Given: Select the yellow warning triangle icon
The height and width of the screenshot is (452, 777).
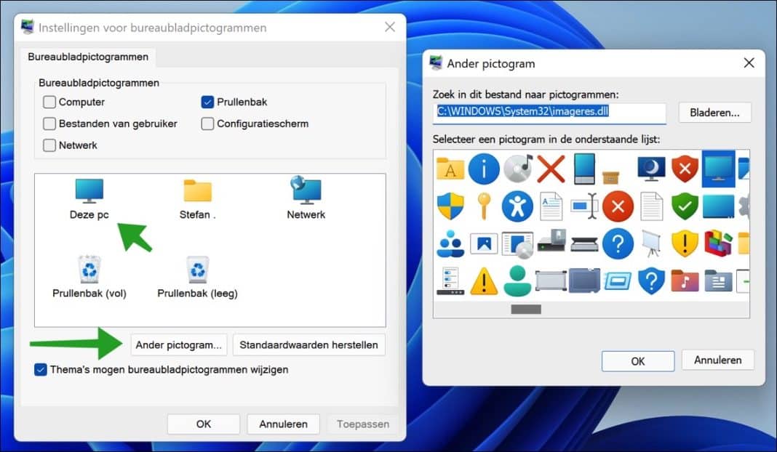Looking at the screenshot, I should (484, 281).
